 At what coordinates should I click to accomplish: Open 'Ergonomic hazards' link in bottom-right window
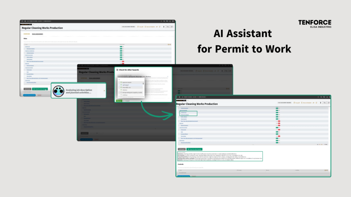tap(185, 115)
